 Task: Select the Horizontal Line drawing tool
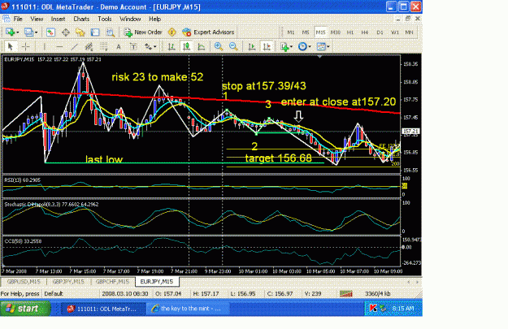(x=59, y=46)
